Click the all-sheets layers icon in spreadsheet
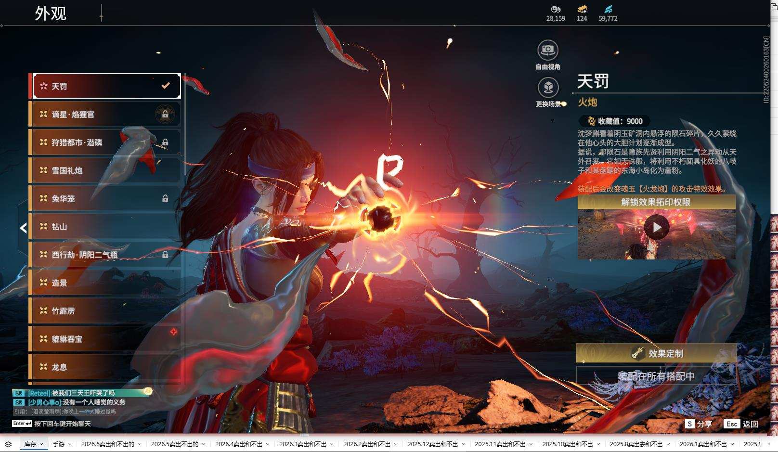Image resolution: width=778 pixels, height=452 pixels. tap(8, 444)
